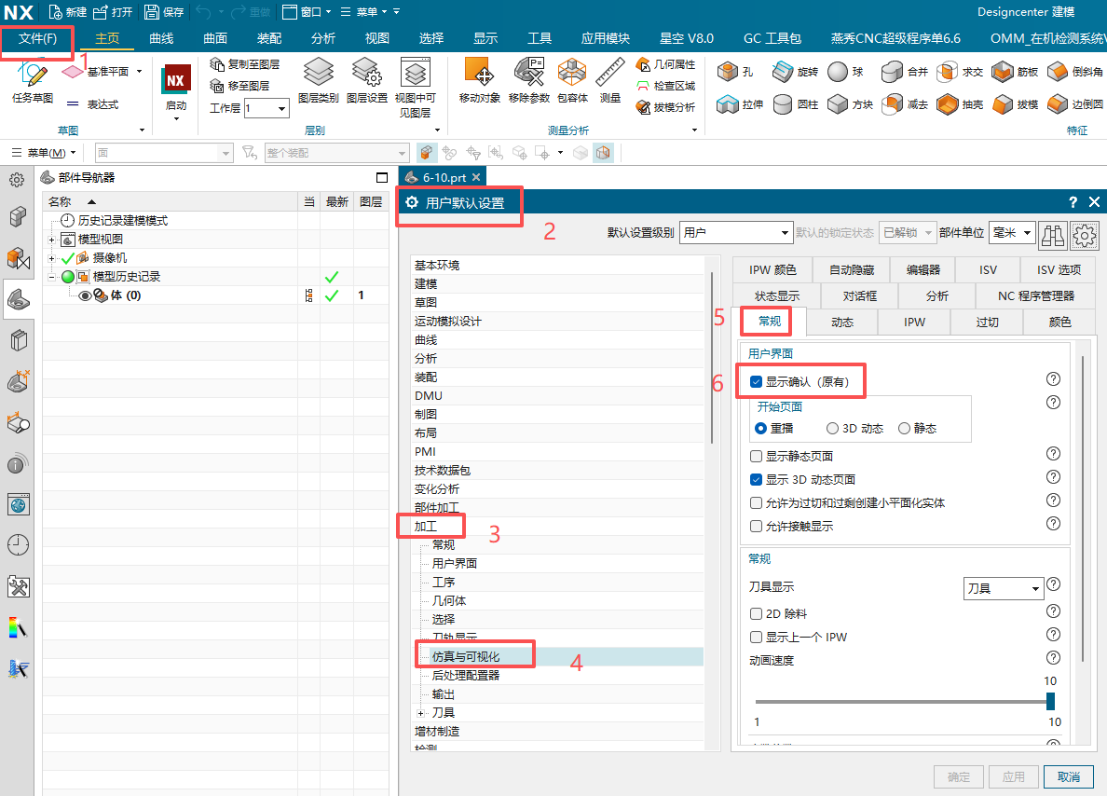This screenshot has height=796, width=1107.
Task: Select the 测量 (Measure) tool icon
Action: point(609,76)
